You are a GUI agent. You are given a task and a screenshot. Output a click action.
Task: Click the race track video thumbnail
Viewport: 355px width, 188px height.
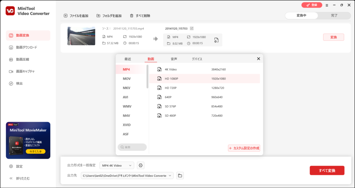pos(81,36)
